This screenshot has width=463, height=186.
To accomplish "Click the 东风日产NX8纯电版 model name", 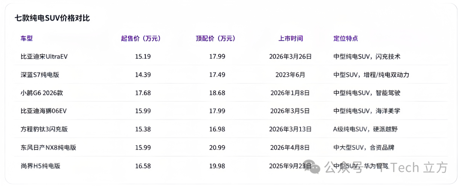I will pos(48,147).
